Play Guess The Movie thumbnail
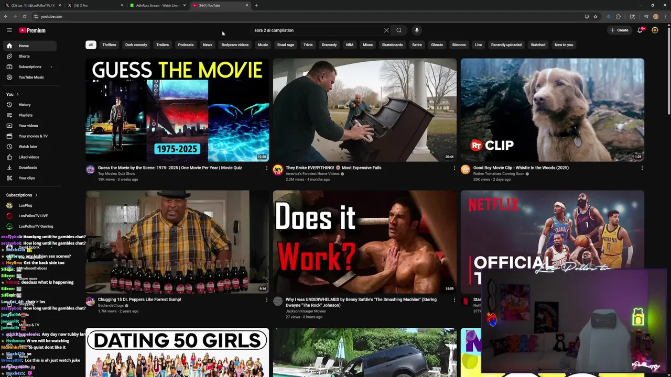671x377 pixels. [x=177, y=110]
